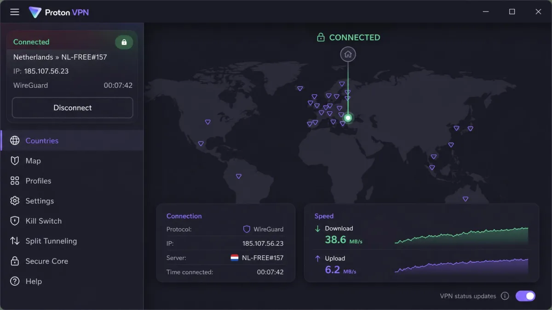552x310 pixels.
Task: Click WireGuard label in status card
Action: (x=30, y=85)
